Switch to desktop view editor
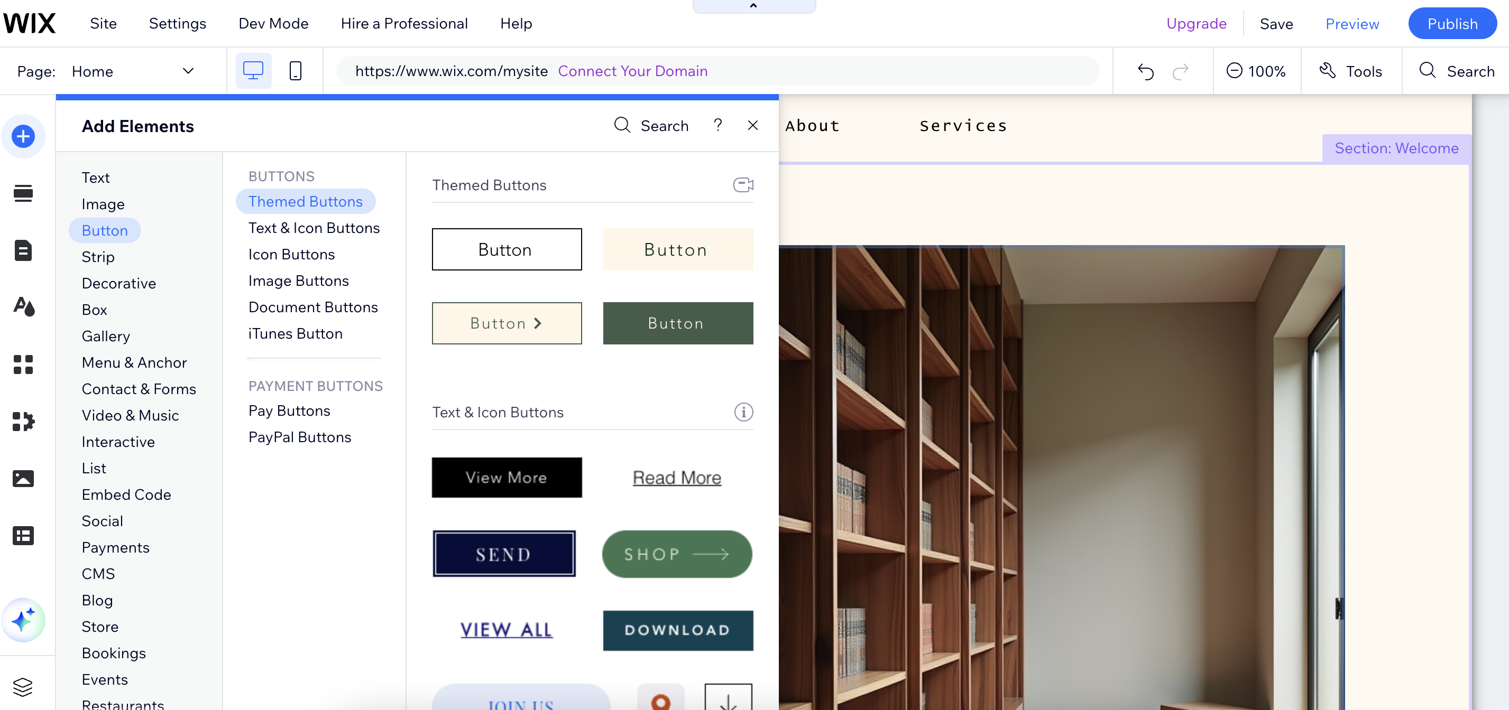Image resolution: width=1509 pixels, height=710 pixels. point(253,71)
